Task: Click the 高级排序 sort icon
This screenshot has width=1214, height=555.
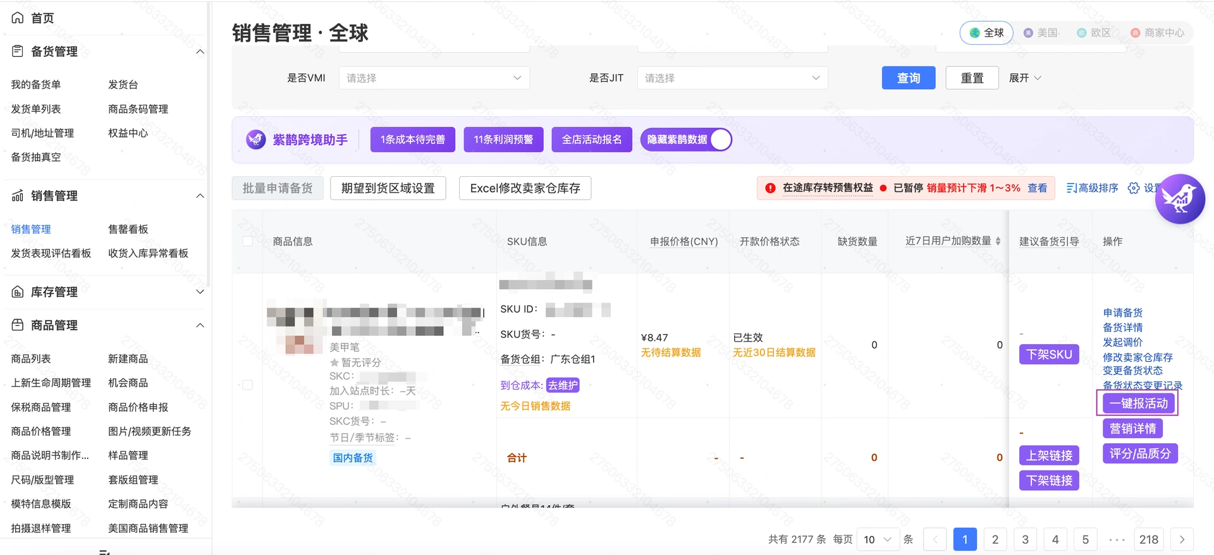Action: click(1071, 188)
